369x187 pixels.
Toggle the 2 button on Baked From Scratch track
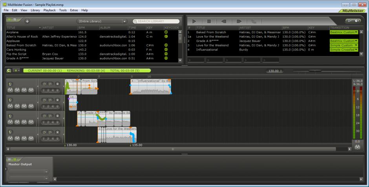click(x=48, y=90)
